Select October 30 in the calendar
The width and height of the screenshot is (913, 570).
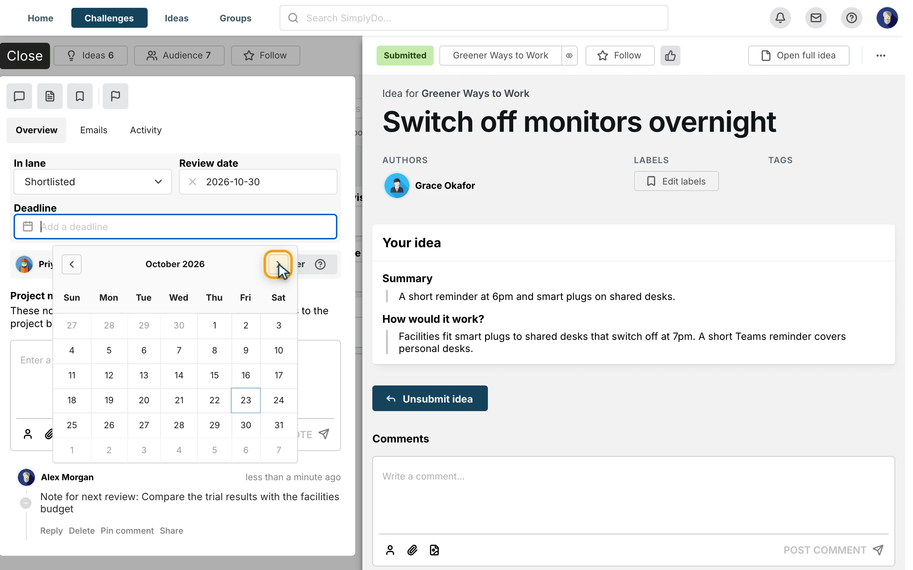pos(246,425)
